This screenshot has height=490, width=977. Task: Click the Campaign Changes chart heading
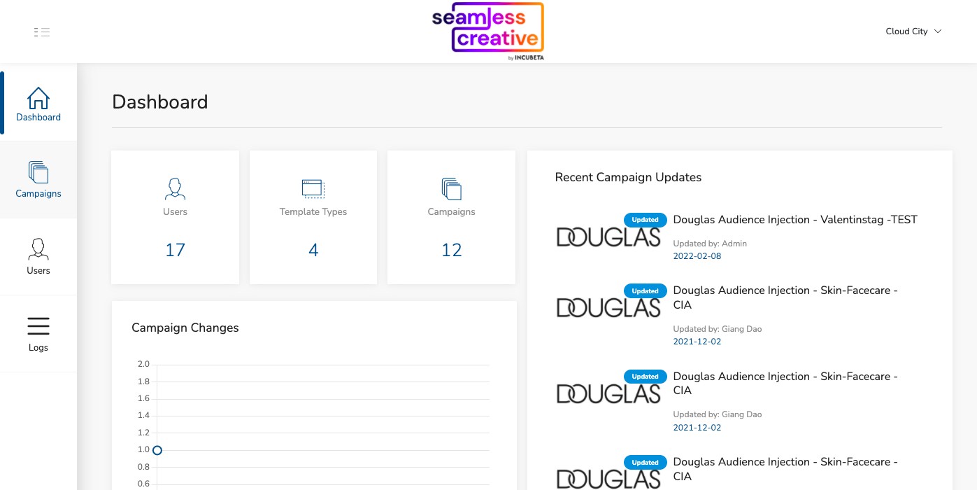(185, 328)
